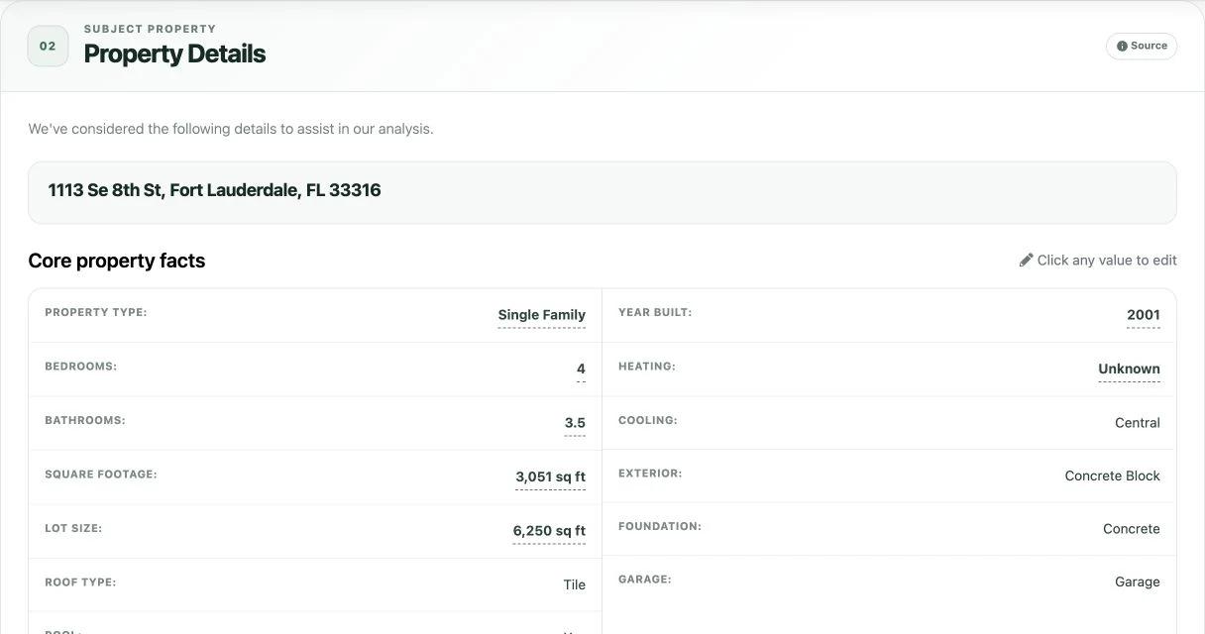The height and width of the screenshot is (634, 1205).
Task: Click the SQUARE FOOTAGE label
Action: [x=101, y=475]
